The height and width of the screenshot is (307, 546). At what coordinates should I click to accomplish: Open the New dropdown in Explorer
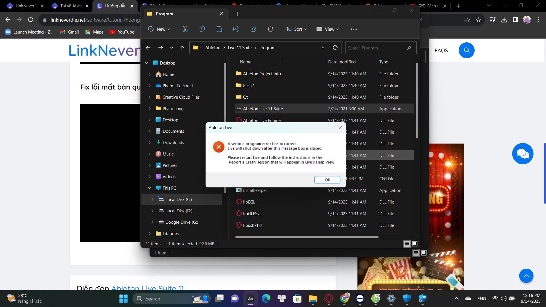coord(159,29)
